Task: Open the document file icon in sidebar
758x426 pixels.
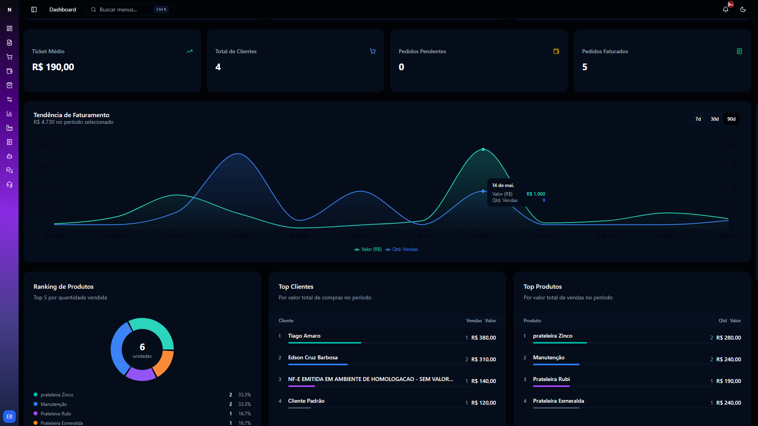Action: pos(9,43)
